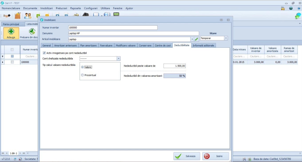Click the Salveaza button
The image size is (302, 162).
187,156
